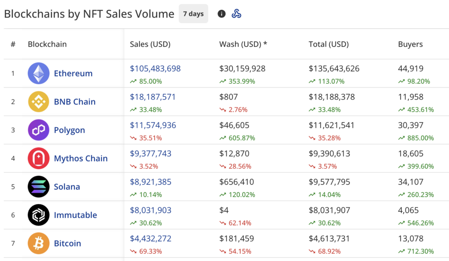Click the Bitcoin logo icon
The width and height of the screenshot is (449, 261).
[x=39, y=243]
